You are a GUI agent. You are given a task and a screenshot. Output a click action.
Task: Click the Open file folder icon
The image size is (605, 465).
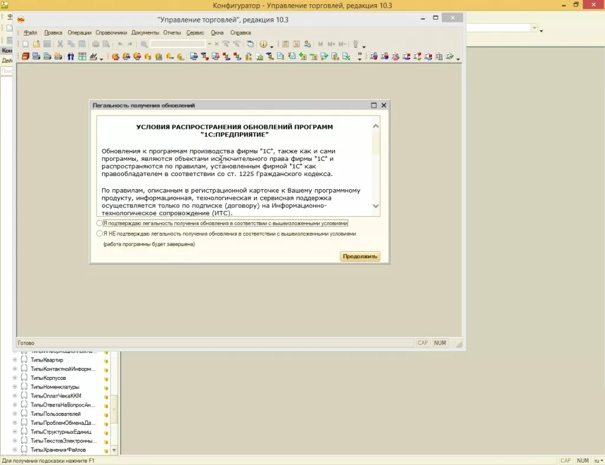tap(36, 44)
